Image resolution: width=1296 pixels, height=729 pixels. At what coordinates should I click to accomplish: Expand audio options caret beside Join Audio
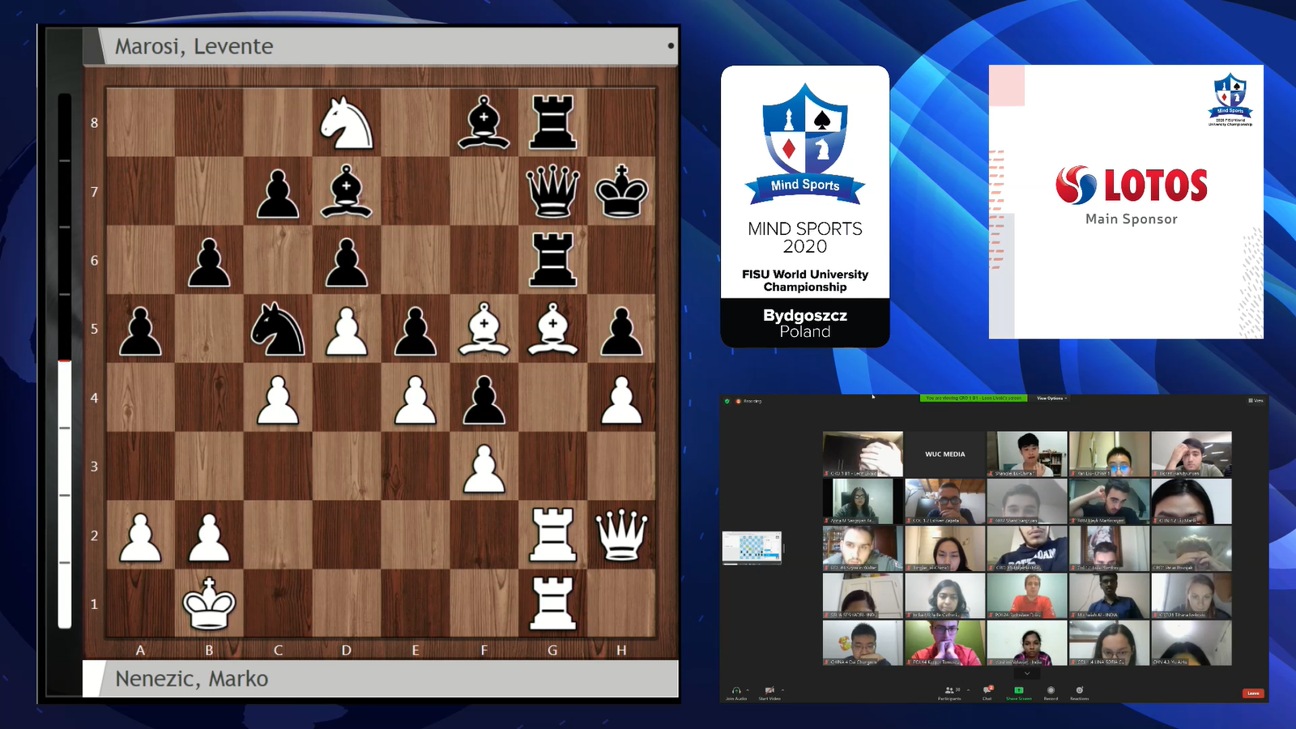(748, 690)
